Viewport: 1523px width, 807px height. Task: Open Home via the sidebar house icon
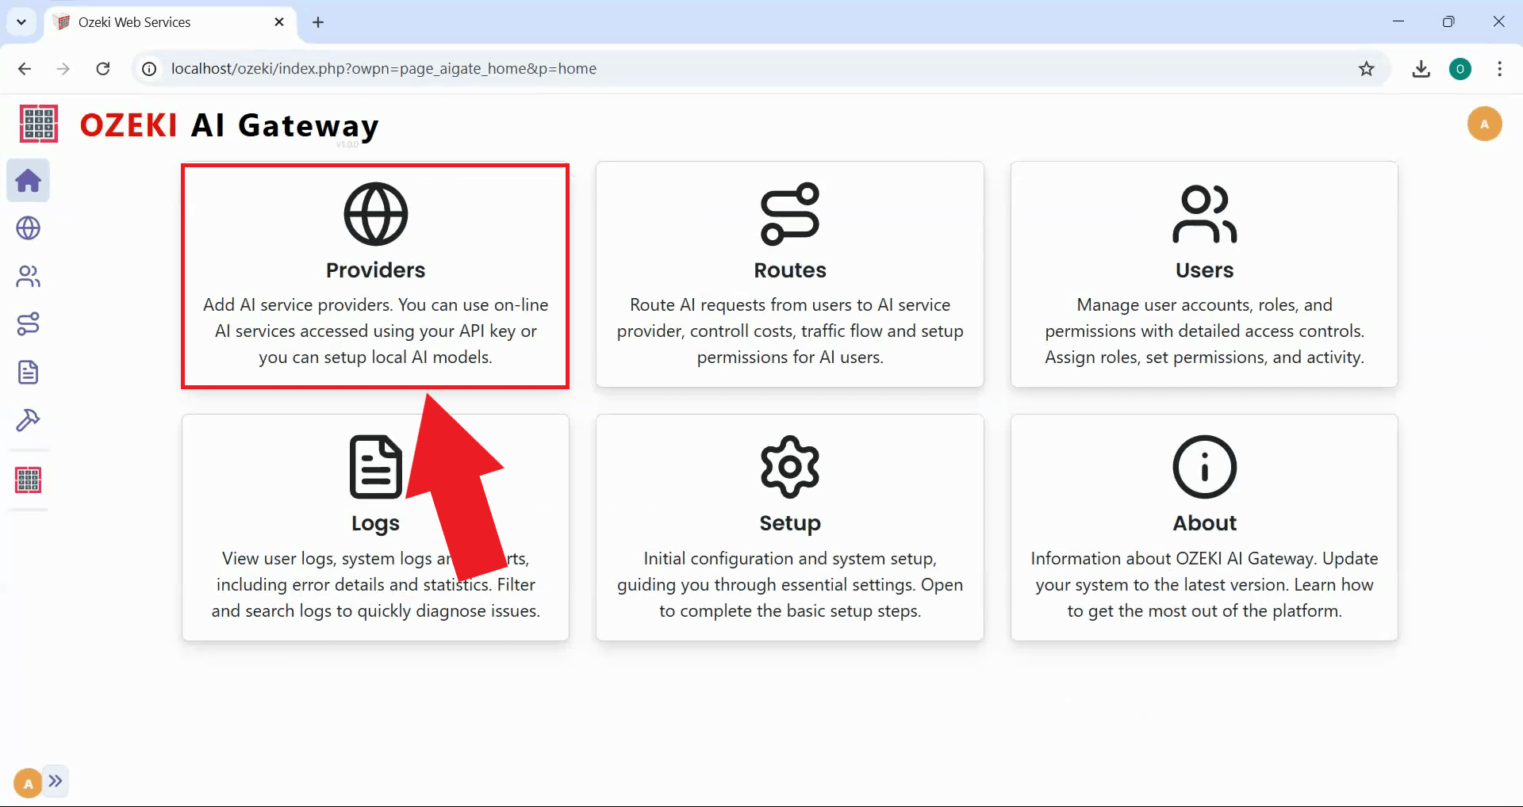[x=28, y=180]
